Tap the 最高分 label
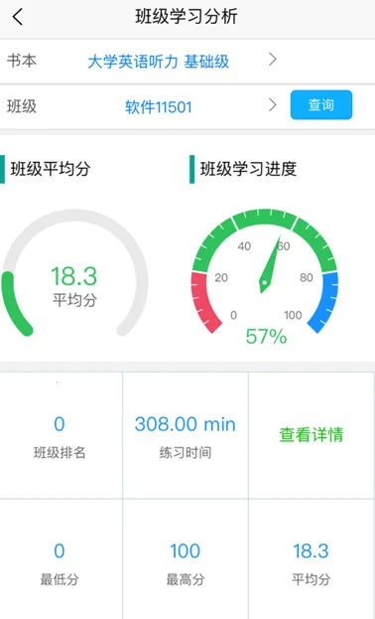375x619 pixels. (186, 579)
